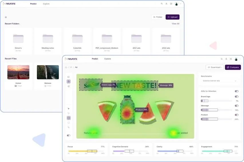Select the heatmap drop icon in the left toolbar

point(69,81)
